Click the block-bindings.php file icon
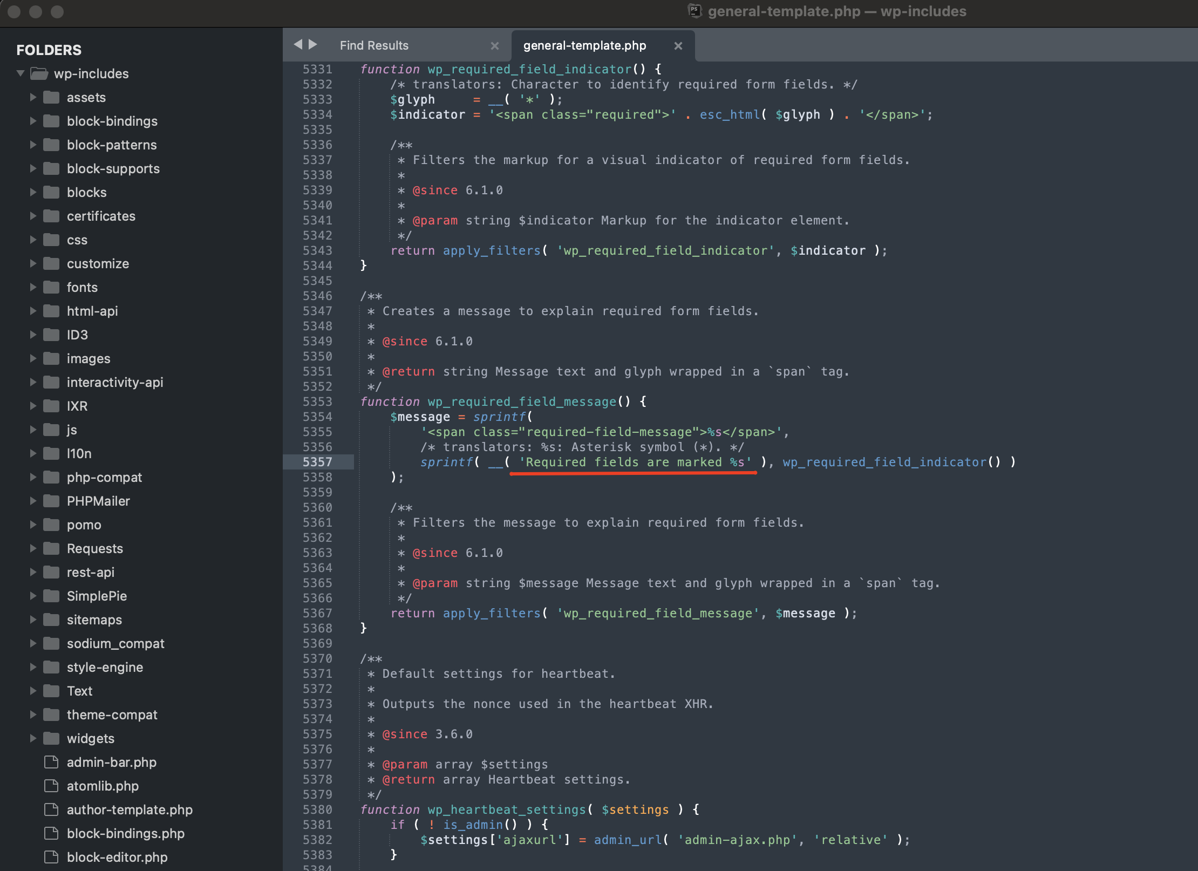 pyautogui.click(x=51, y=833)
